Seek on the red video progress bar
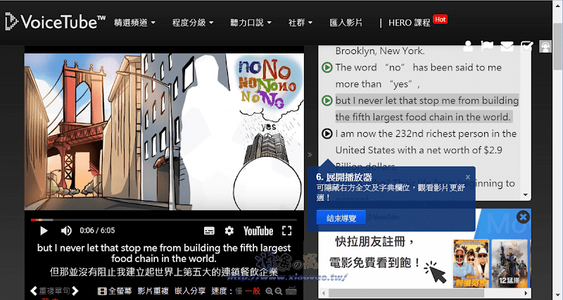Viewport: 563px width, 300px height. click(x=164, y=220)
